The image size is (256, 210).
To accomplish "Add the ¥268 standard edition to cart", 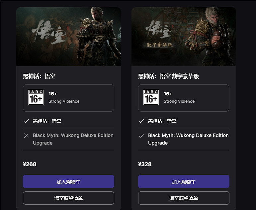I will pos(68,181).
